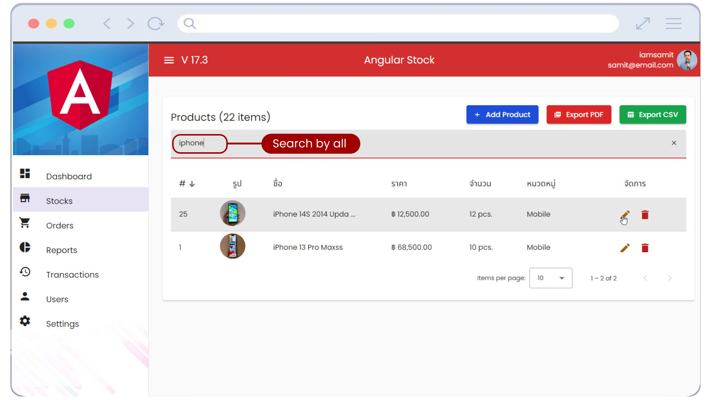Click the Orders shopping cart icon

(25, 223)
